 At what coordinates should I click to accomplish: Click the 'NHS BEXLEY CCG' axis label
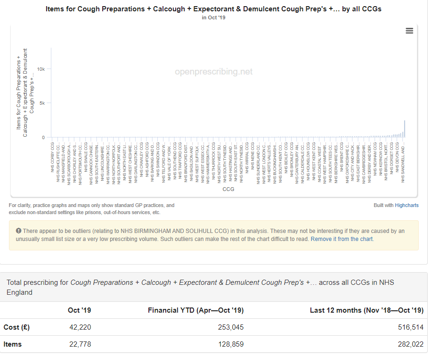click(286, 158)
